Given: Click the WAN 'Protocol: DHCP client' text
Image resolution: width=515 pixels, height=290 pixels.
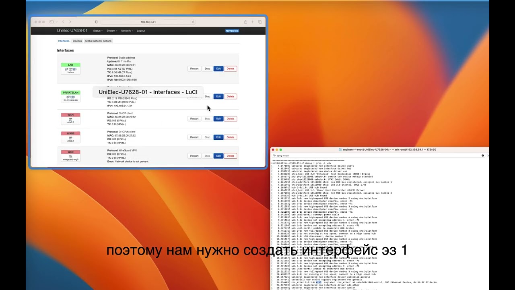Looking at the screenshot, I should 120,113.
